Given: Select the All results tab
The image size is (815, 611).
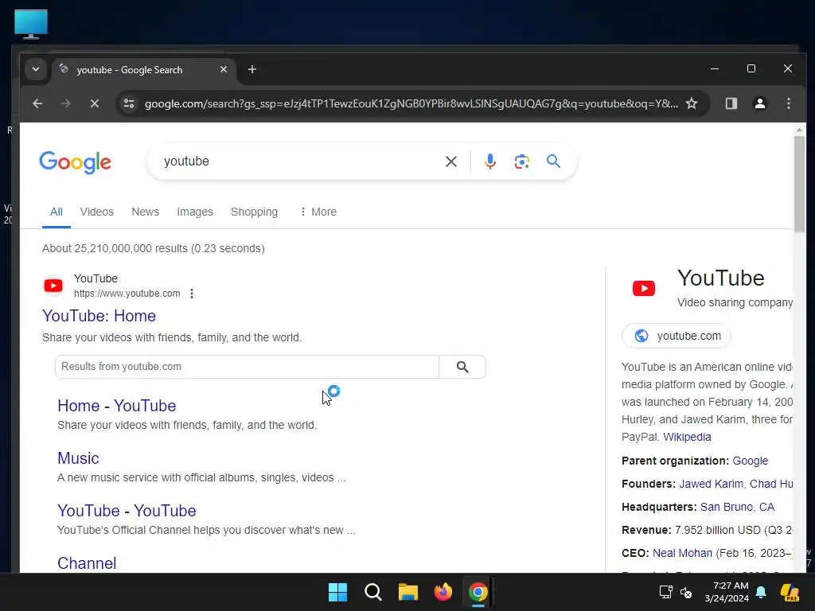Looking at the screenshot, I should pyautogui.click(x=57, y=212).
